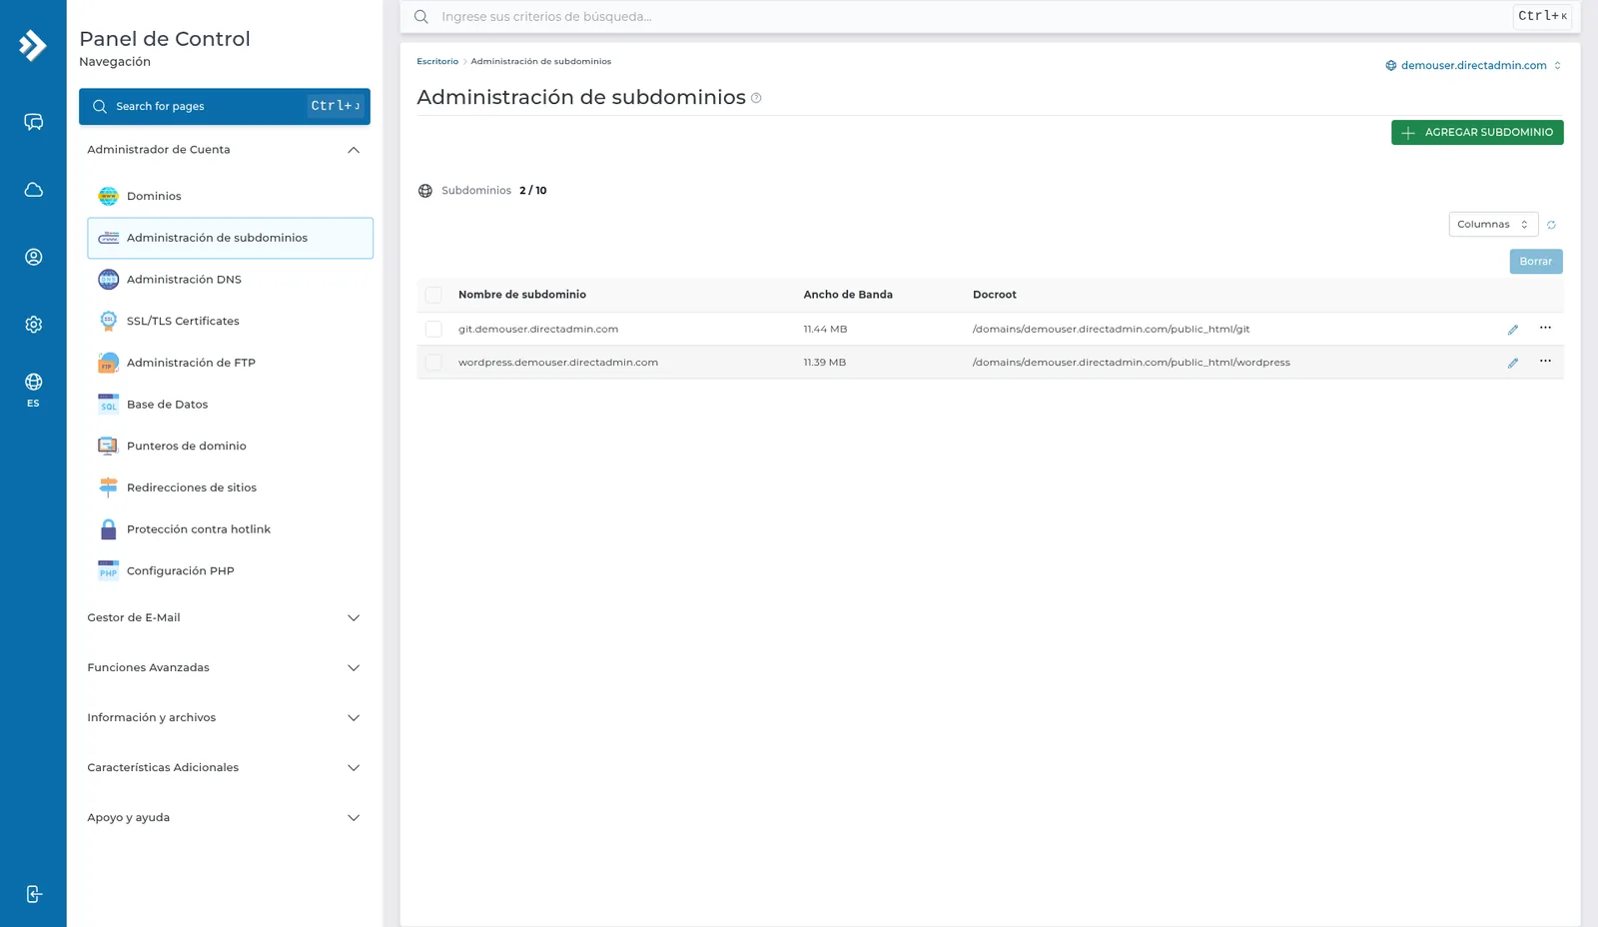Collapse the Administrador de Cuenta section
1598x927 pixels.
pyautogui.click(x=224, y=150)
